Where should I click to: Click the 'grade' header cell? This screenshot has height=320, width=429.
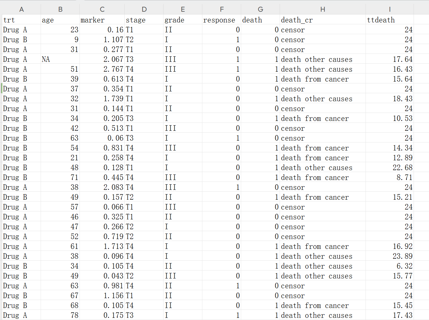(x=183, y=20)
